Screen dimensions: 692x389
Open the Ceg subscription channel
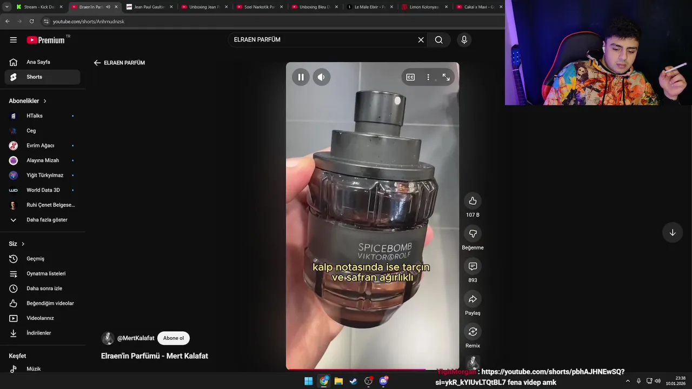coord(42,131)
